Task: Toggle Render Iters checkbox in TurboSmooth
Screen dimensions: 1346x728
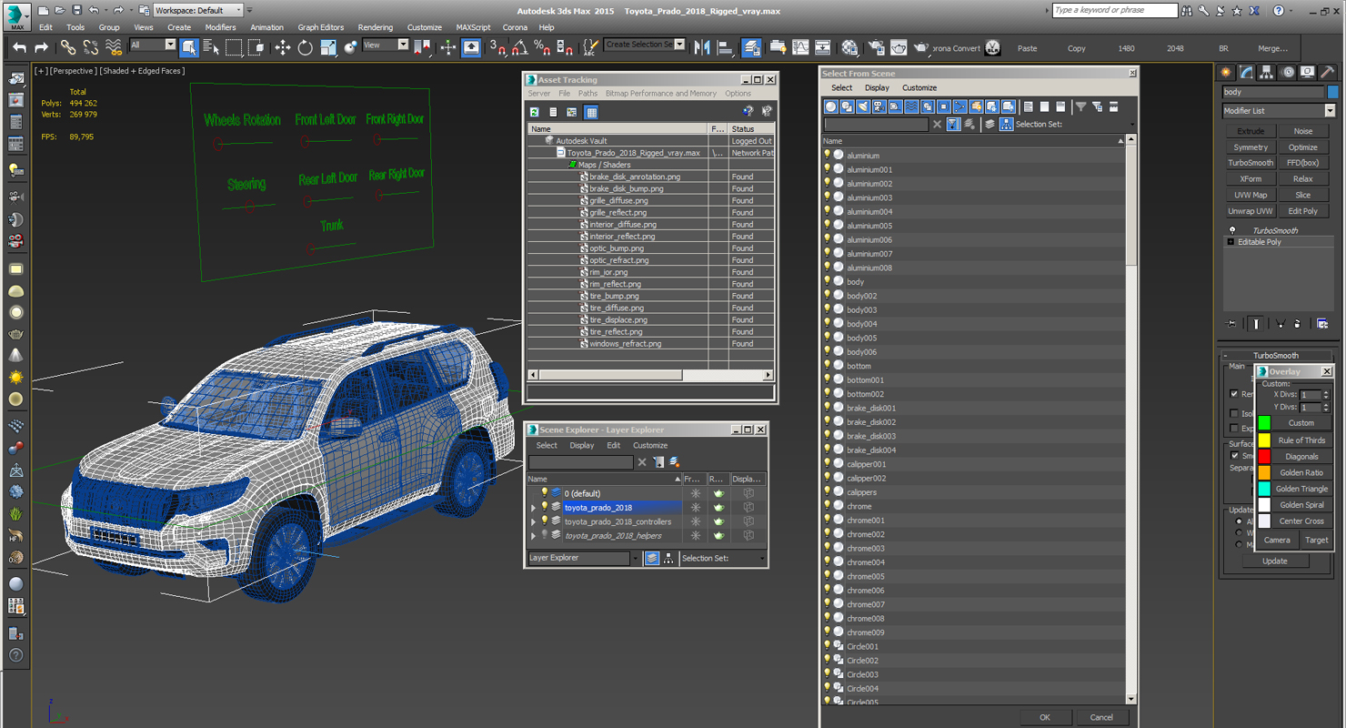Action: point(1233,394)
